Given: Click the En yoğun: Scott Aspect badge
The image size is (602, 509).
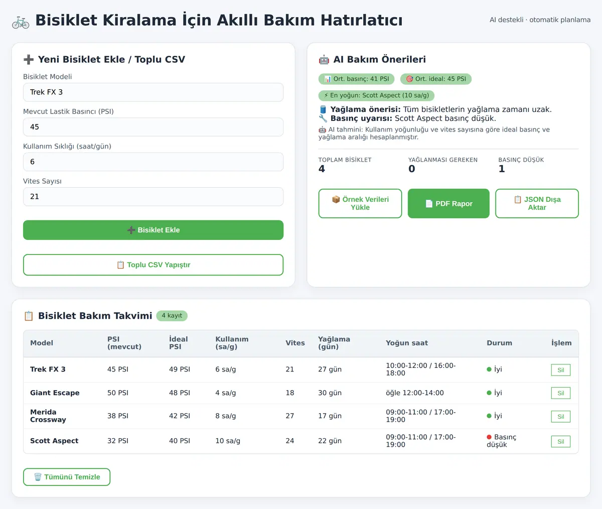Looking at the screenshot, I should click(376, 95).
